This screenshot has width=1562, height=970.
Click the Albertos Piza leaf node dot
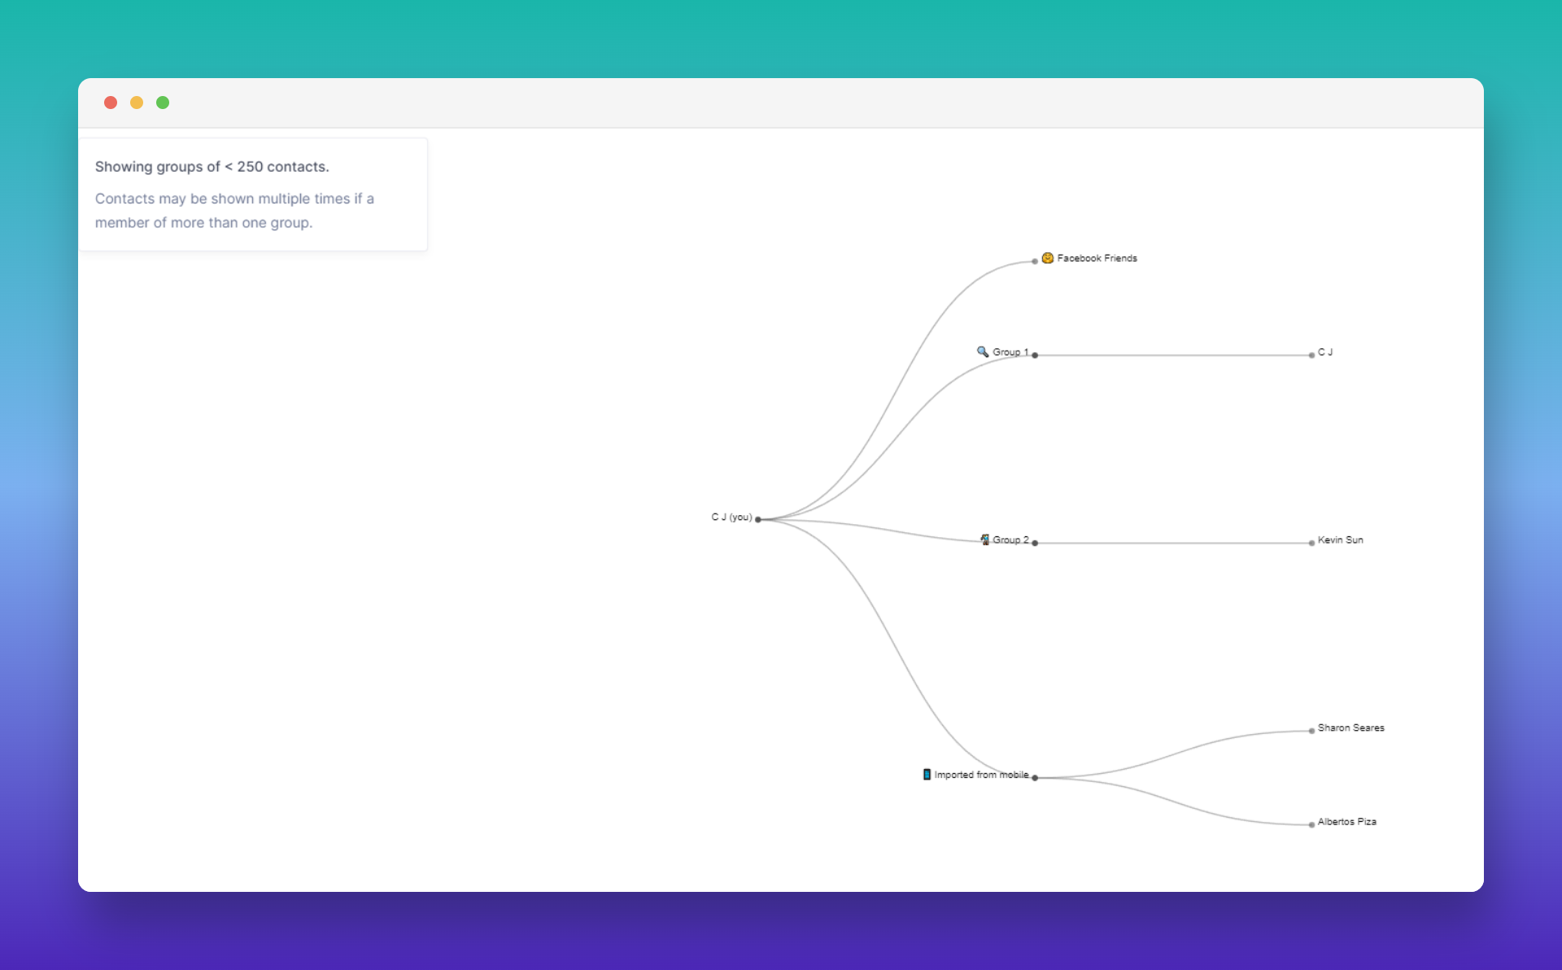(x=1311, y=824)
